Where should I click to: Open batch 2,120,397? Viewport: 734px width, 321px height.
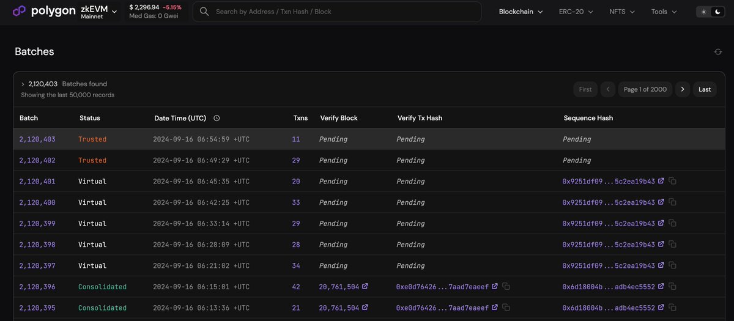pos(37,266)
